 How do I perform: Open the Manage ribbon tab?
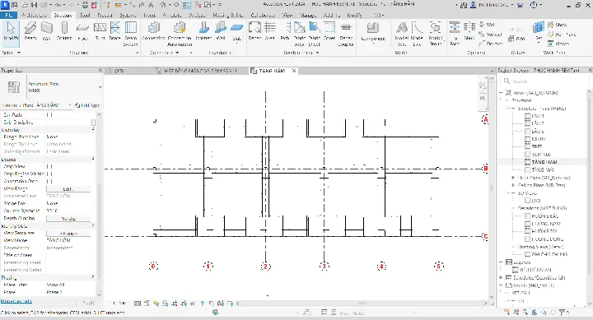pyautogui.click(x=308, y=15)
